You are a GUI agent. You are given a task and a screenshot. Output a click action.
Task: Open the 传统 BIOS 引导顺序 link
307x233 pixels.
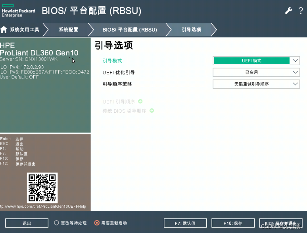(124, 111)
